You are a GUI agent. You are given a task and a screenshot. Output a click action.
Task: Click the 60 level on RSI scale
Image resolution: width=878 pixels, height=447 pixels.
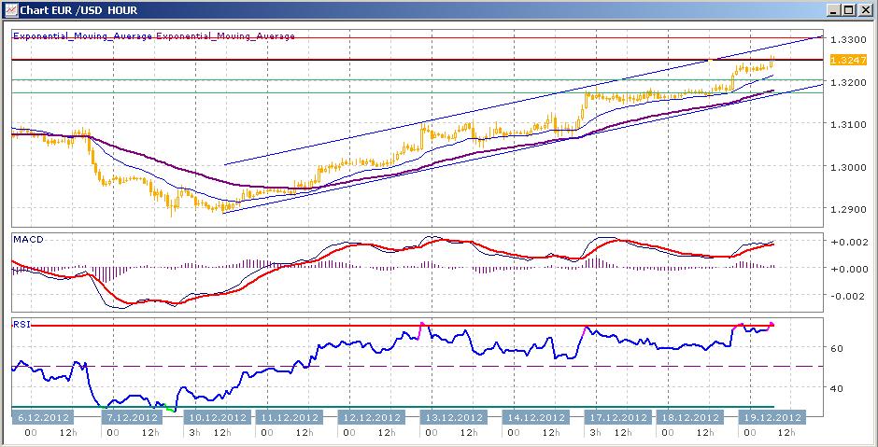tap(837, 348)
